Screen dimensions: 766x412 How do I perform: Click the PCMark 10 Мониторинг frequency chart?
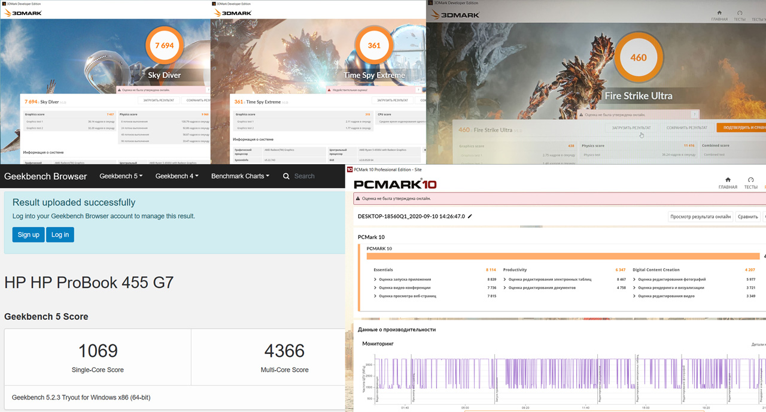pos(563,381)
